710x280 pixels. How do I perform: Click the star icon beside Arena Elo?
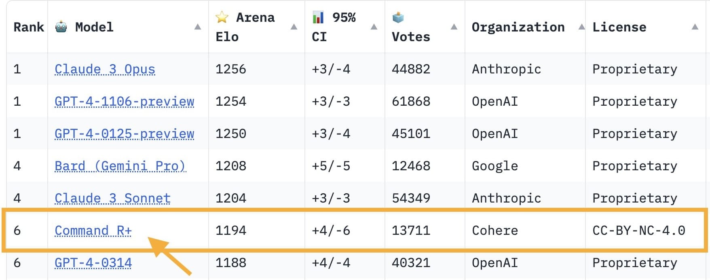tap(222, 17)
